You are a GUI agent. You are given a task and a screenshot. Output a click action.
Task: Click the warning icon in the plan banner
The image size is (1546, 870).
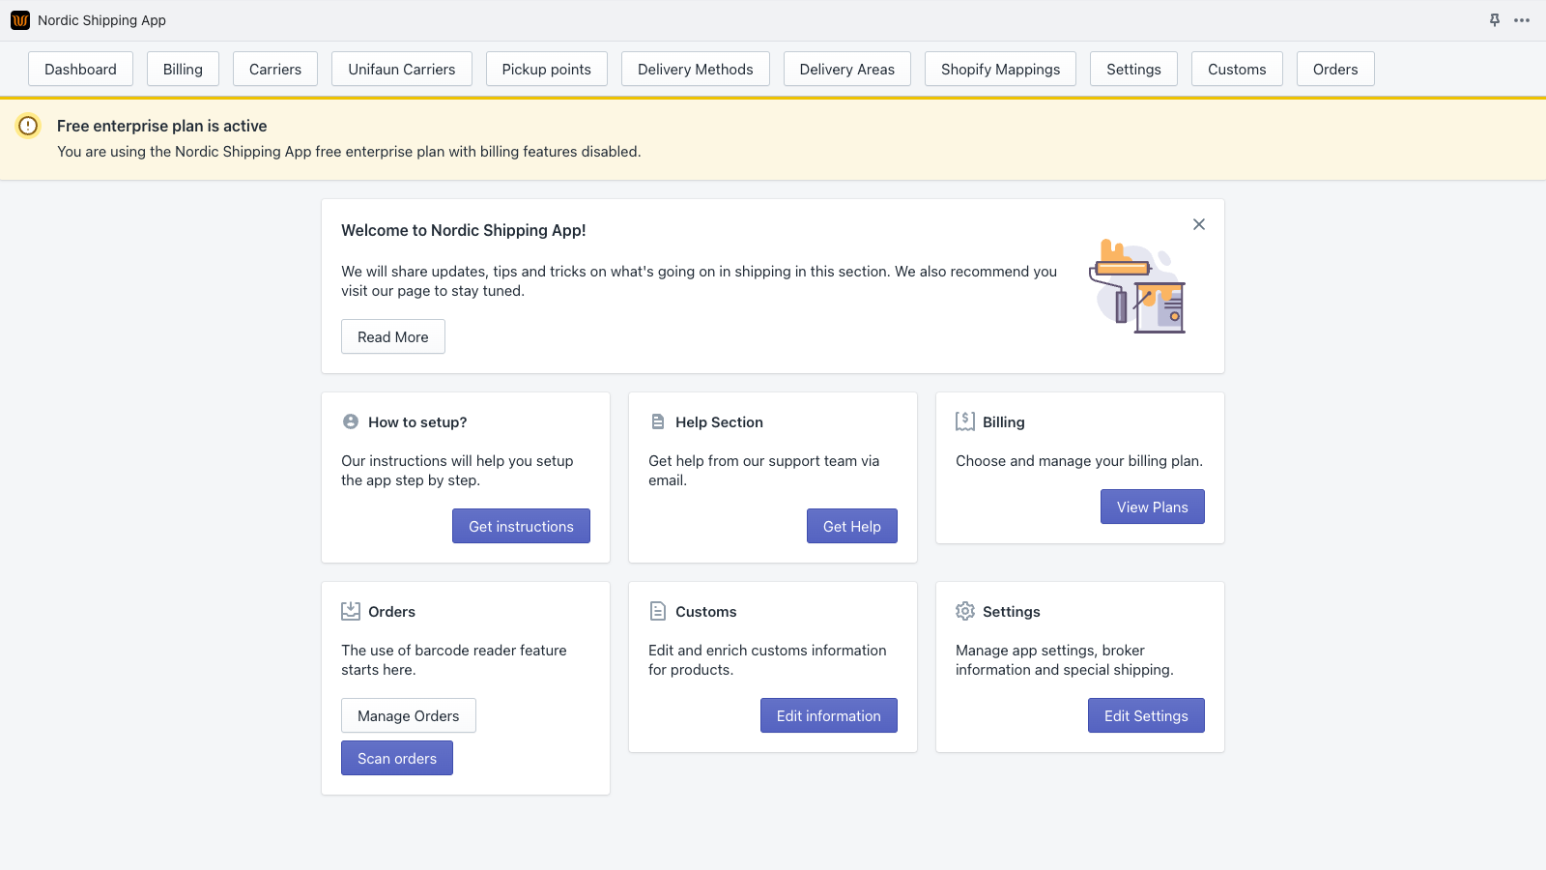coord(29,126)
